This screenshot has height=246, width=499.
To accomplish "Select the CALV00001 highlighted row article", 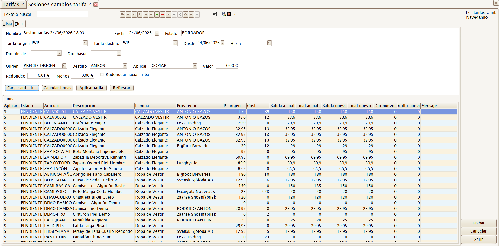I will coord(58,112).
